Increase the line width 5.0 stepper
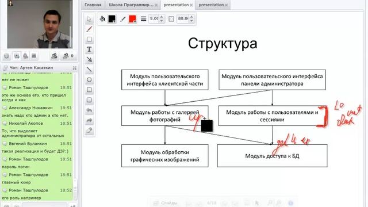 162,17
